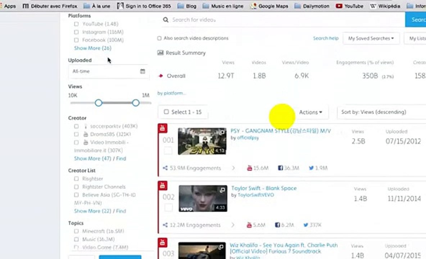Screen dimensions: 426x259
Task: Check the YouTube (1.4B) platform filter
Action: click(76, 24)
